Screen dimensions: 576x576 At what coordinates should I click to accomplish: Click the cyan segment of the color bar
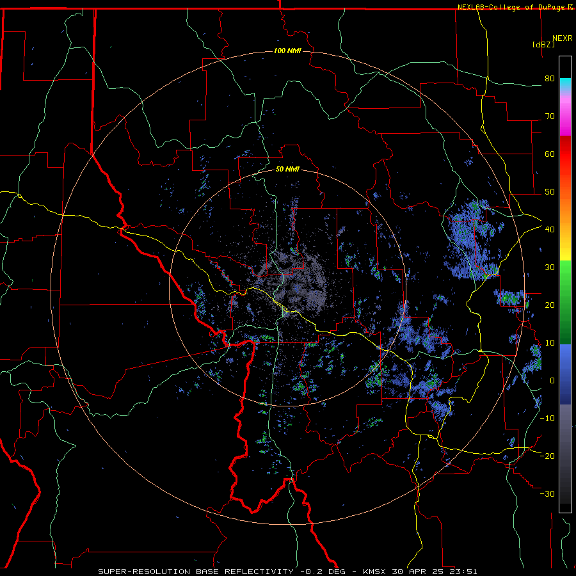565,84
